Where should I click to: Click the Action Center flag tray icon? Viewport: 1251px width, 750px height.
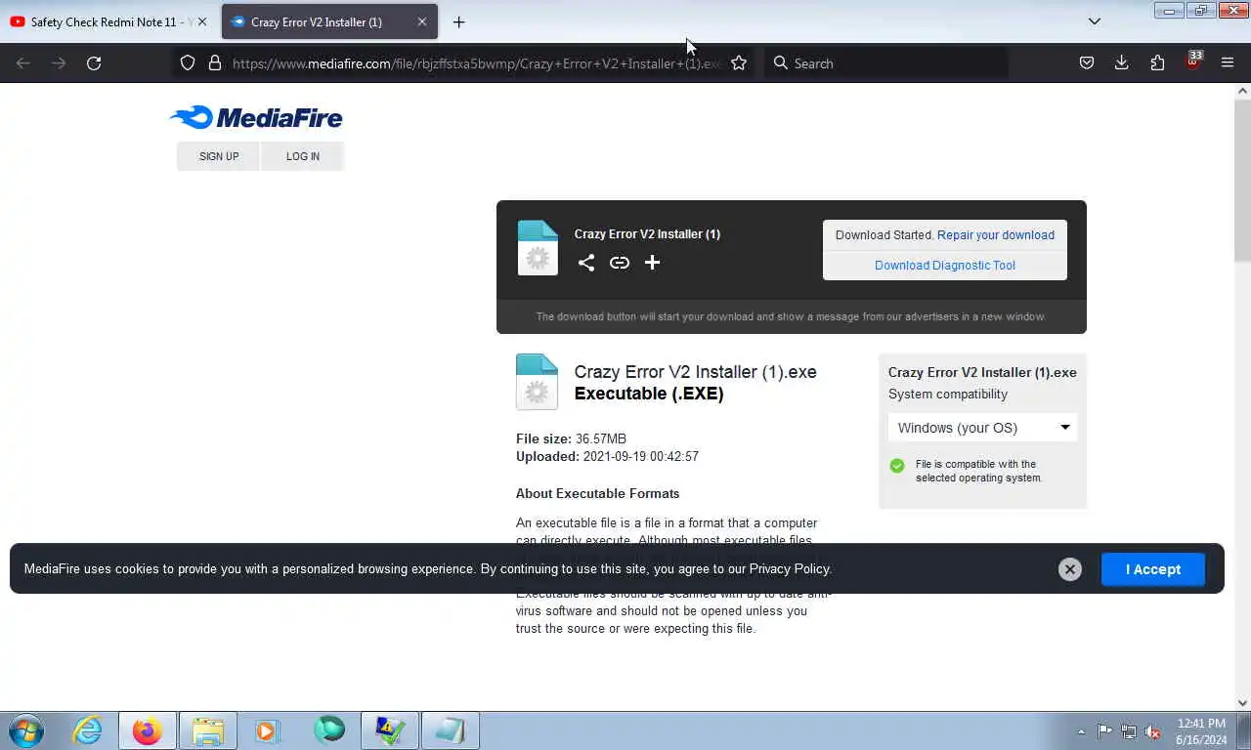1105,731
